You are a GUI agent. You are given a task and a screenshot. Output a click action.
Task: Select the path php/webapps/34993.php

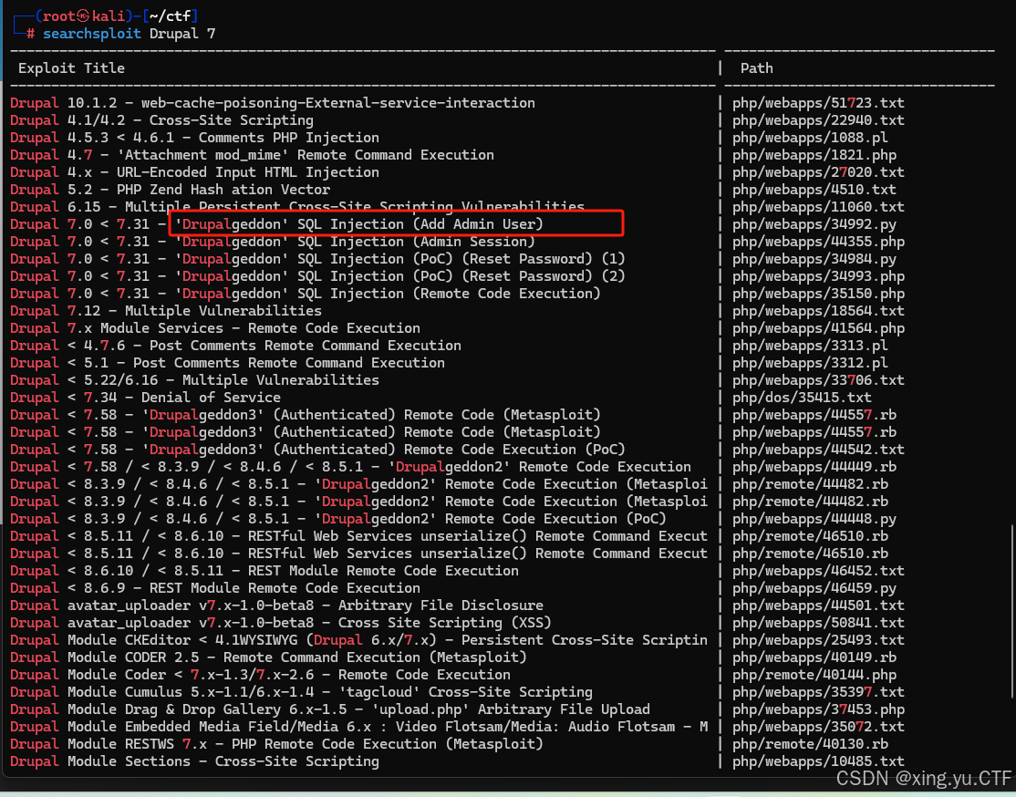tap(818, 276)
